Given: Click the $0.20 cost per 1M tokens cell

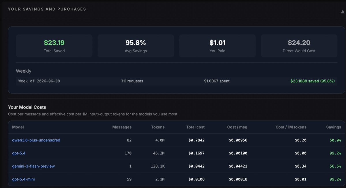Looking at the screenshot, I should [x=301, y=140].
